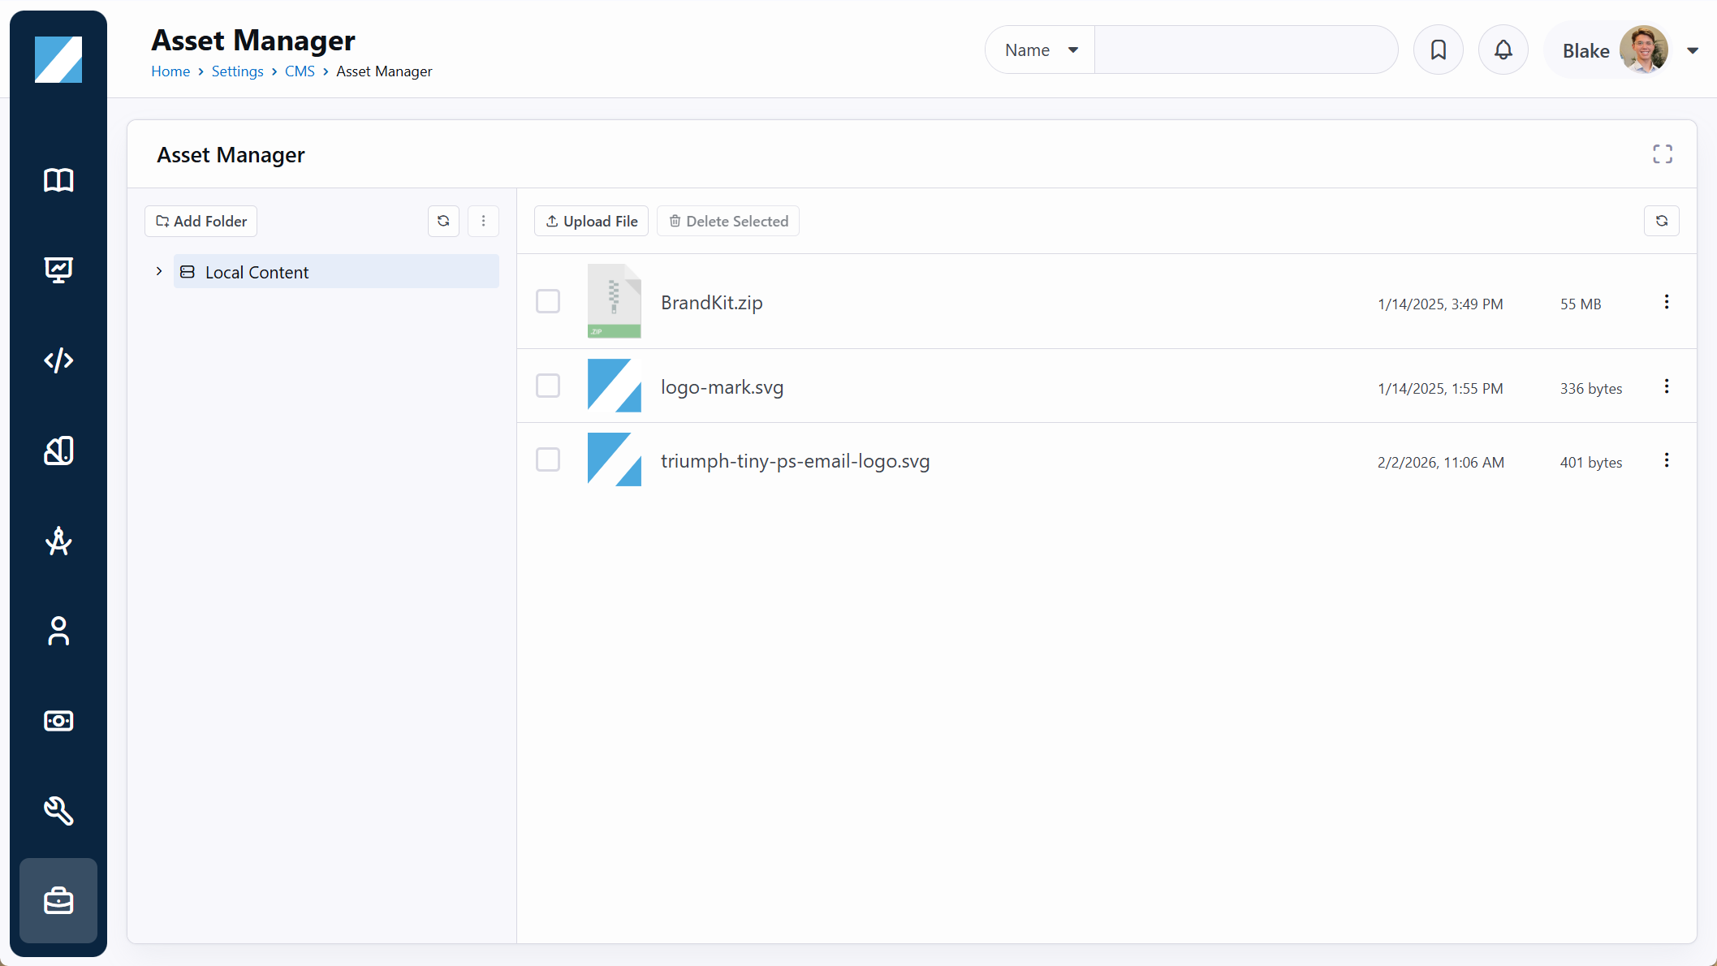The width and height of the screenshot is (1717, 966).
Task: Open the Name search filter dropdown
Action: click(1041, 50)
